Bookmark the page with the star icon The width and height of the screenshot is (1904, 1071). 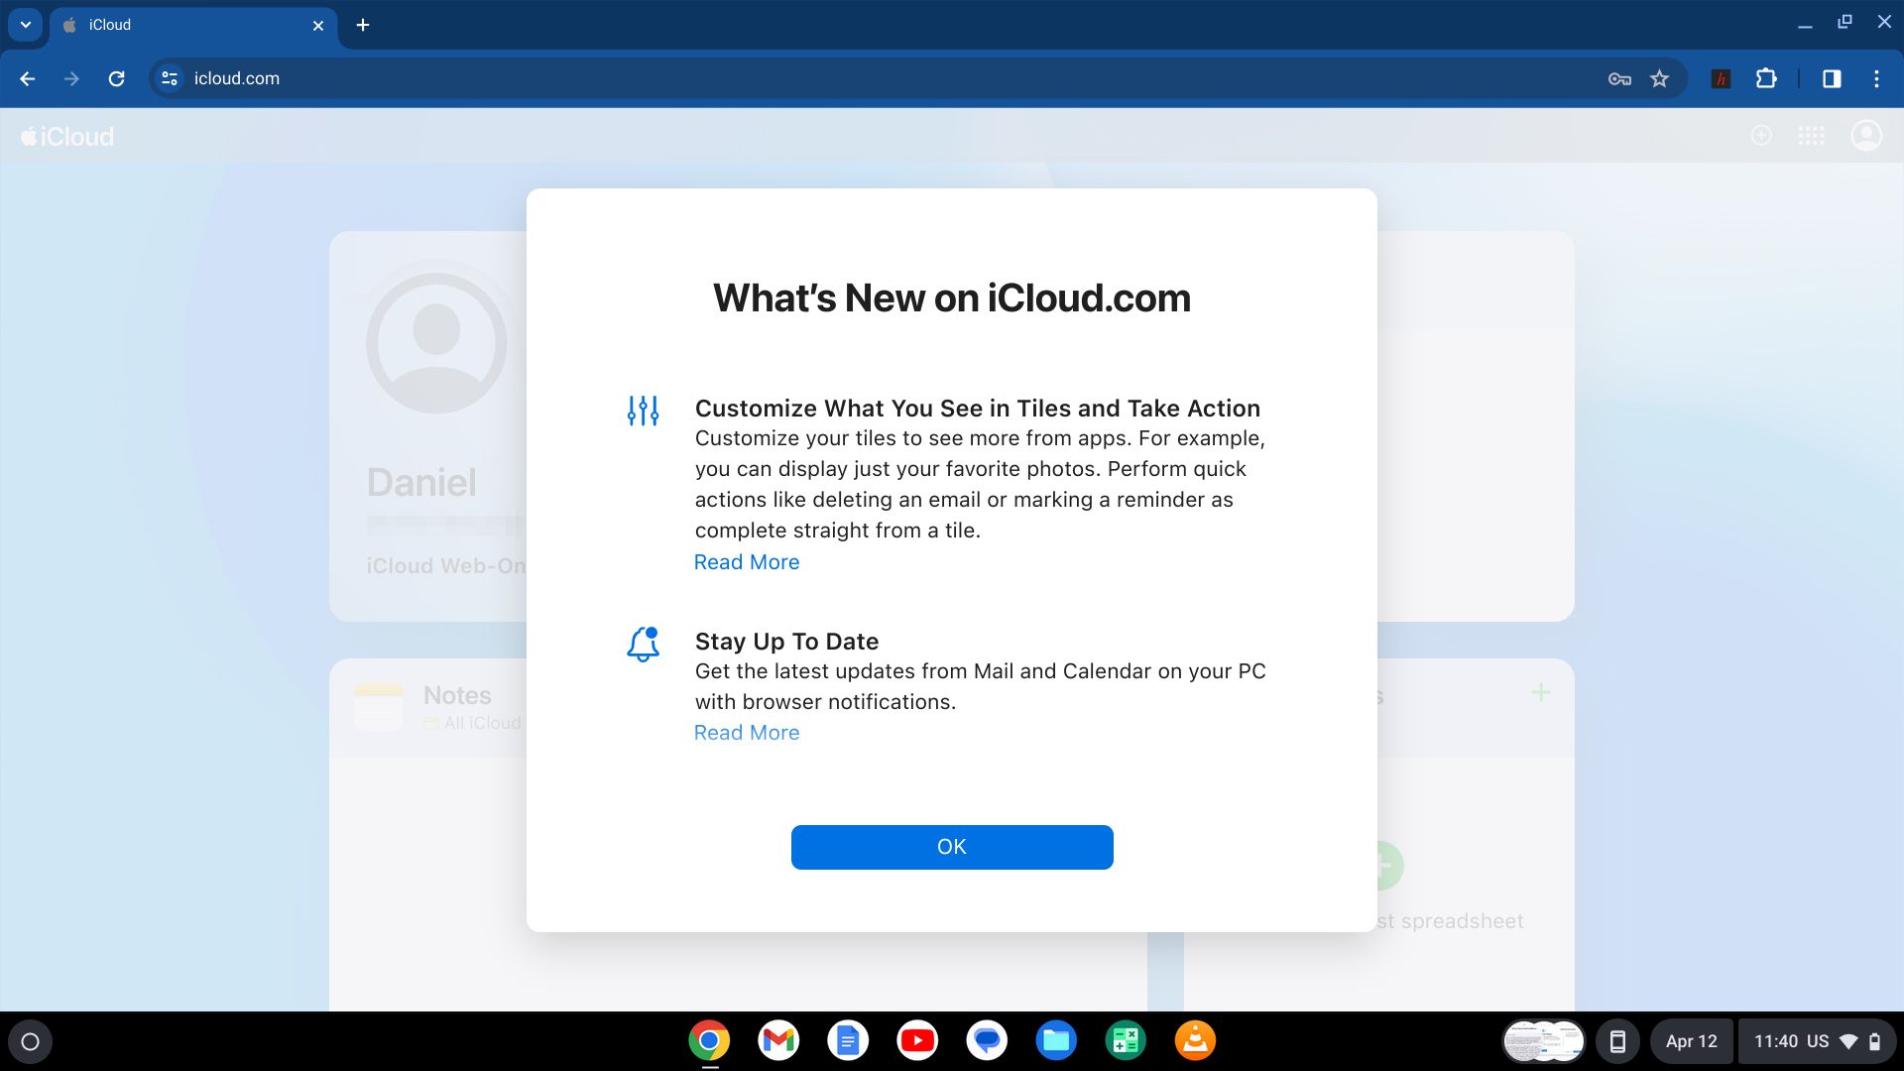[x=1658, y=78]
